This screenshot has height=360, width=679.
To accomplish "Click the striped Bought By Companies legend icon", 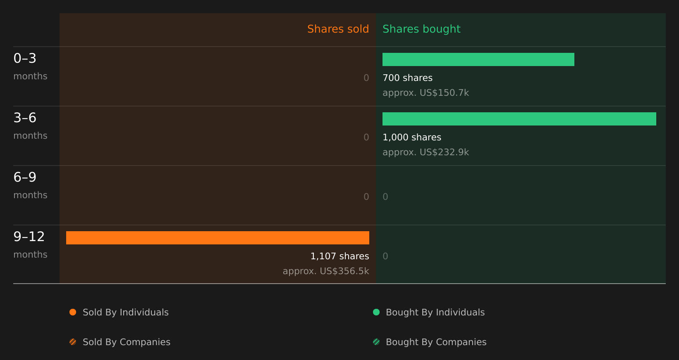I will pos(376,342).
